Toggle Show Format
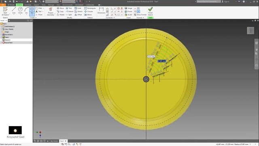 point(140,15)
